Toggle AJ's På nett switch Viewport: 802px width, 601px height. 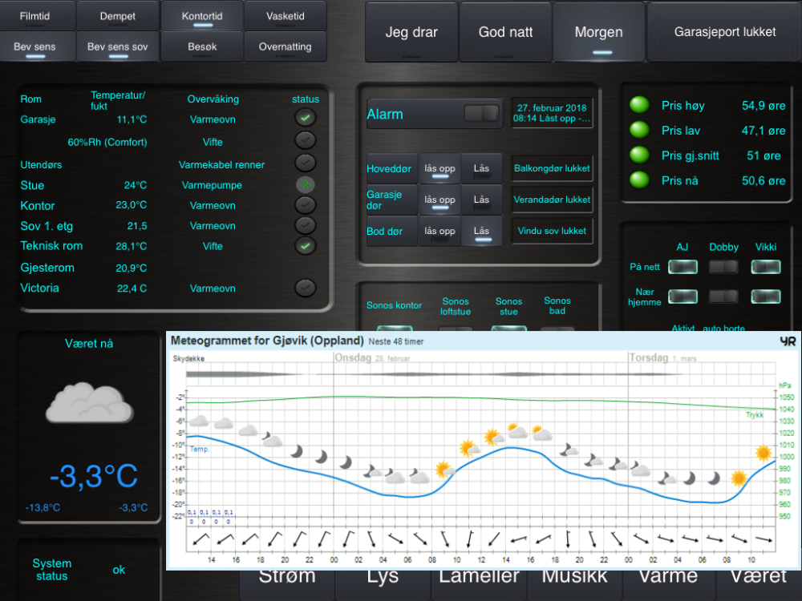[x=683, y=268]
